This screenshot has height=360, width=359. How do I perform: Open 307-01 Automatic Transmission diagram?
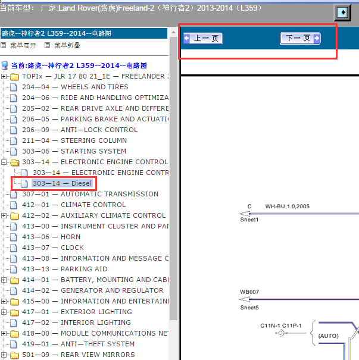tap(90, 194)
